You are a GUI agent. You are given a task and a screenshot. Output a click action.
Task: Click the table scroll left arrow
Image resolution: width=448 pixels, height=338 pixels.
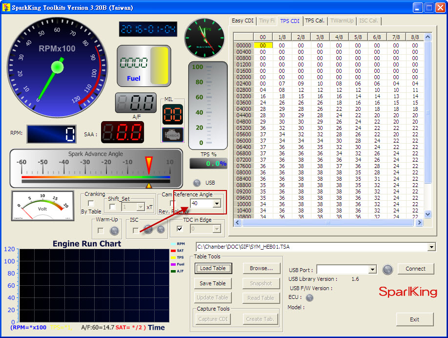coord(238,222)
